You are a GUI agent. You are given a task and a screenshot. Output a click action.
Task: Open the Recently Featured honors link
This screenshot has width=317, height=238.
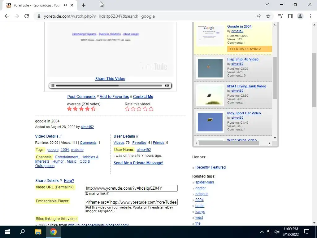(211, 167)
